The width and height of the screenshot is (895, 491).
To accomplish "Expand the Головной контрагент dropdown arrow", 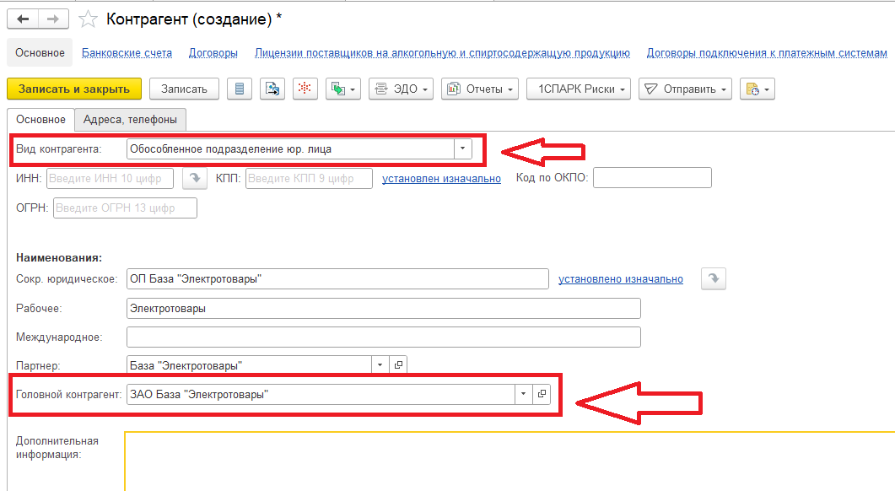I will click(524, 394).
